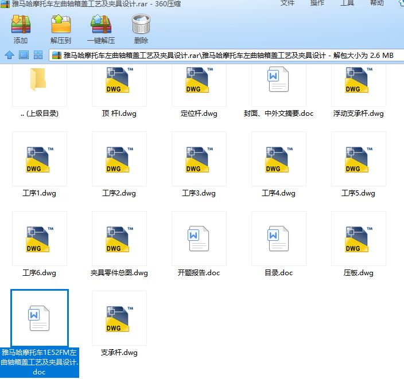Select the 浮动支承杆.dwg file icon
Screen dimensions: 404x379
pos(358,80)
